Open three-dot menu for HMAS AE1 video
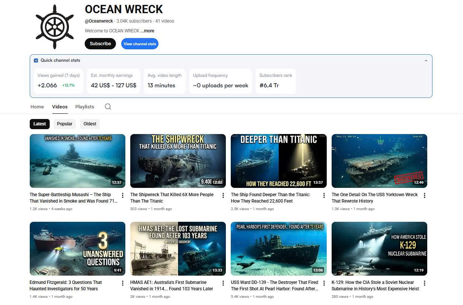463x305 pixels. (223, 283)
